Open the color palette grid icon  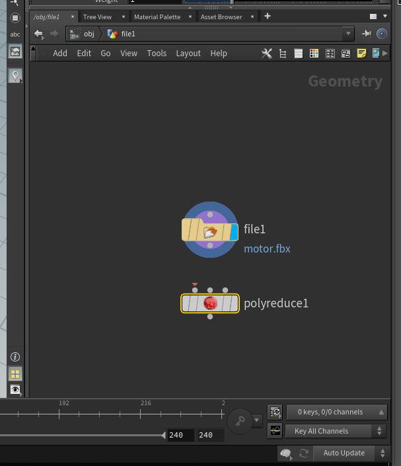[314, 54]
